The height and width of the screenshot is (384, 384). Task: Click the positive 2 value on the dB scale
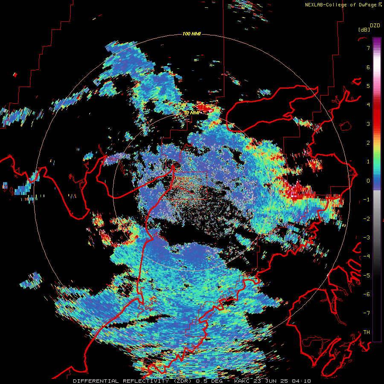pyautogui.click(x=368, y=143)
